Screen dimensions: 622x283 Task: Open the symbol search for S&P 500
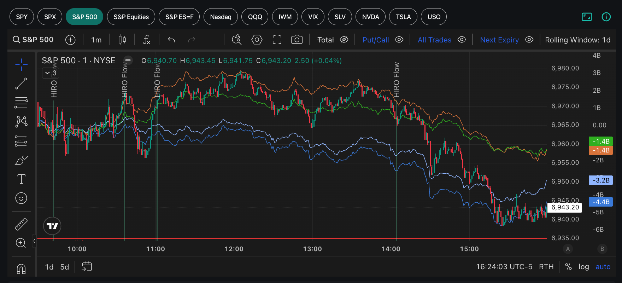tap(33, 40)
